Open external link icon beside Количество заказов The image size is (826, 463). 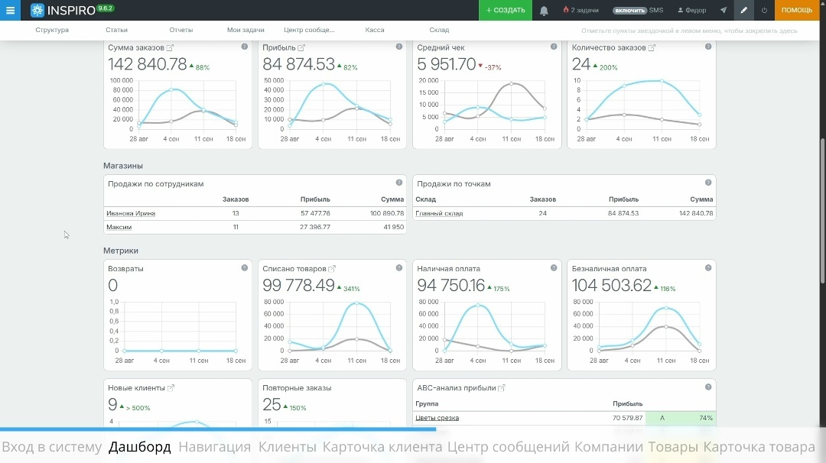tap(652, 48)
